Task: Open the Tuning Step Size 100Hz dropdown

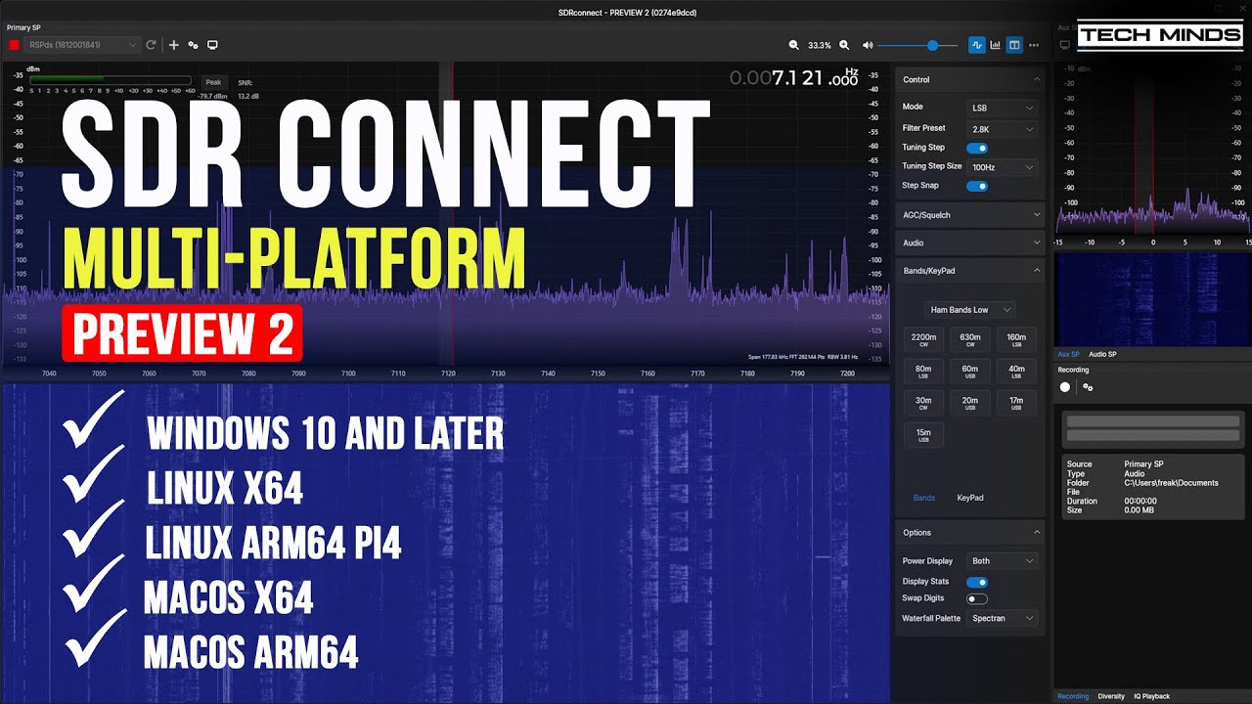Action: [1002, 167]
